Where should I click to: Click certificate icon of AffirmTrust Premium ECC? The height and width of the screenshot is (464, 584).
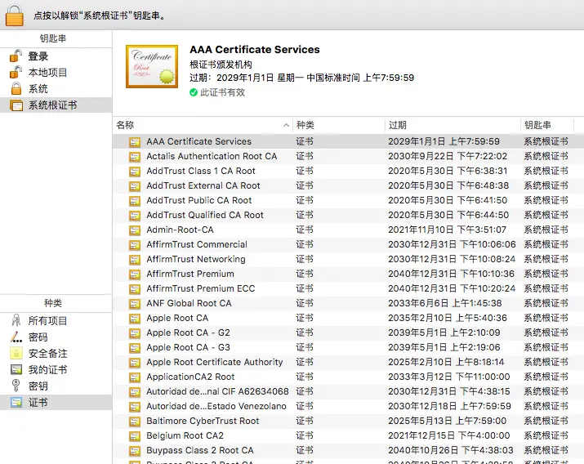(x=135, y=289)
